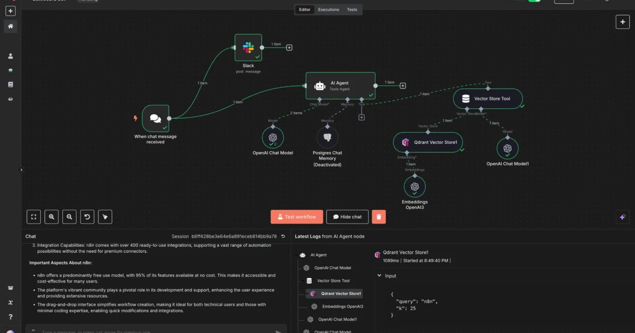The image size is (635, 333).
Task: Add a tool to AI Agent connector
Action: [361, 117]
